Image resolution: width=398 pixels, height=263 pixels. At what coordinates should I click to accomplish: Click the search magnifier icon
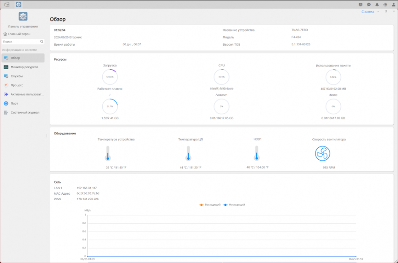[42, 42]
